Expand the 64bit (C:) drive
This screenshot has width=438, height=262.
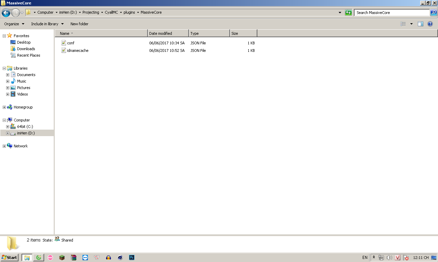[8, 127]
